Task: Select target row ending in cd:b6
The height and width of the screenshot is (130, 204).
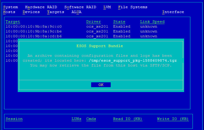Action: coord(34,36)
